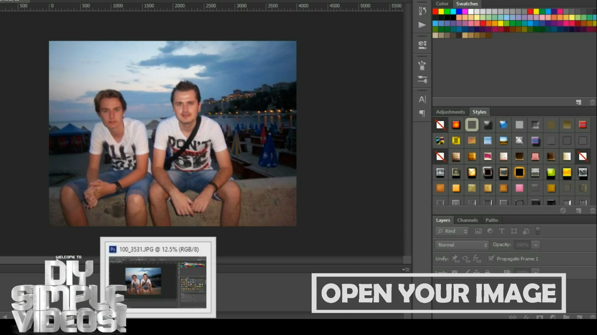The width and height of the screenshot is (597, 335).
Task: Switch to the Adjustments tab
Action: [451, 112]
